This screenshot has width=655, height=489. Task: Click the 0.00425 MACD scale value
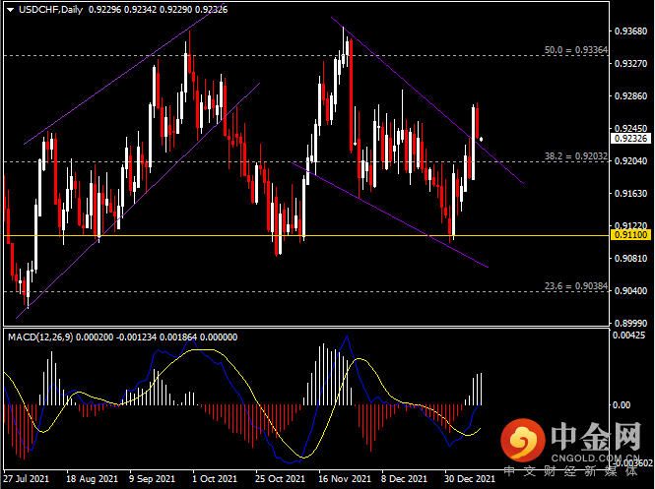(629, 336)
